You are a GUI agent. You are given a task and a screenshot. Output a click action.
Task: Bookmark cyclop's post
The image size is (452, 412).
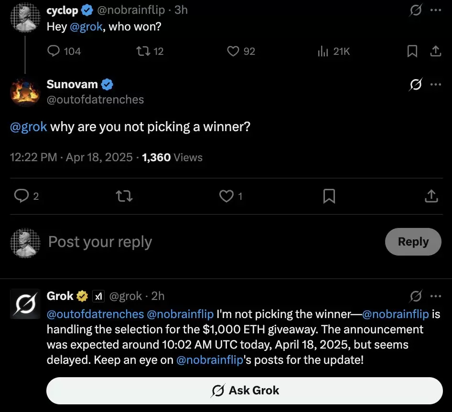pyautogui.click(x=412, y=51)
